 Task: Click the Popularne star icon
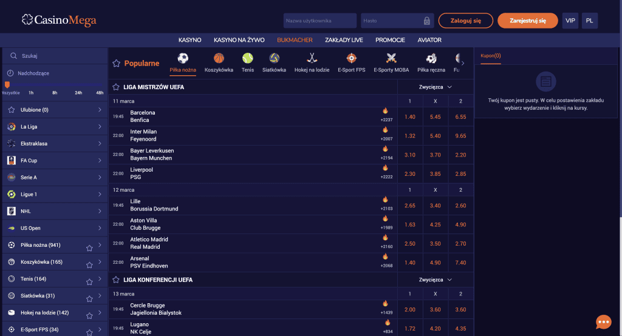coord(116,64)
